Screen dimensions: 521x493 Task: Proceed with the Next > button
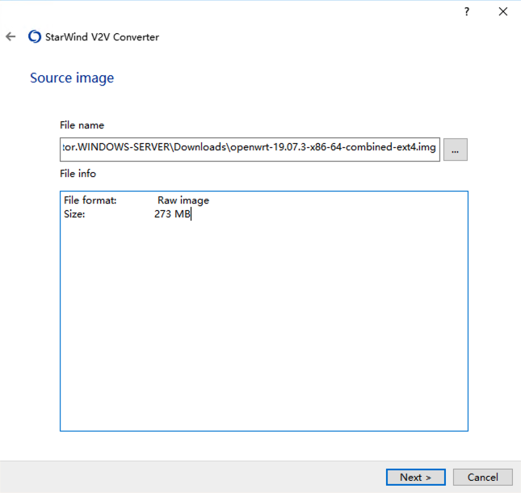coord(416,478)
